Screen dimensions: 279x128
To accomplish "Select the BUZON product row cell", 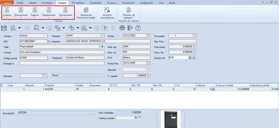I will click(x=60, y=89).
